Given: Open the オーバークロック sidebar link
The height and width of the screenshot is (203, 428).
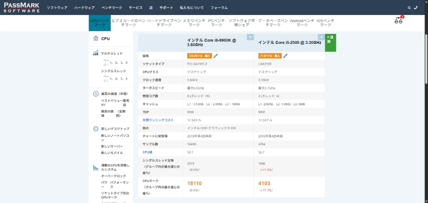Looking at the screenshot, I should click(113, 176).
